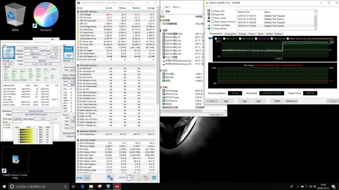Click HWiNFO logging start sheet icon
The height and width of the screenshot is (190, 339).
pos(138,178)
